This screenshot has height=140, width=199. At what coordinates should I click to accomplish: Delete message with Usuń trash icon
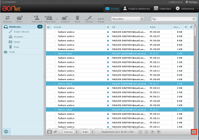[x=77, y=18]
